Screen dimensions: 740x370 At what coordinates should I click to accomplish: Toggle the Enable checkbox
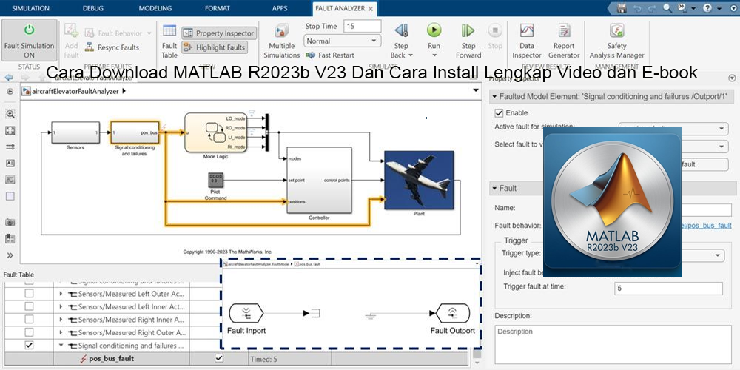[x=499, y=113]
